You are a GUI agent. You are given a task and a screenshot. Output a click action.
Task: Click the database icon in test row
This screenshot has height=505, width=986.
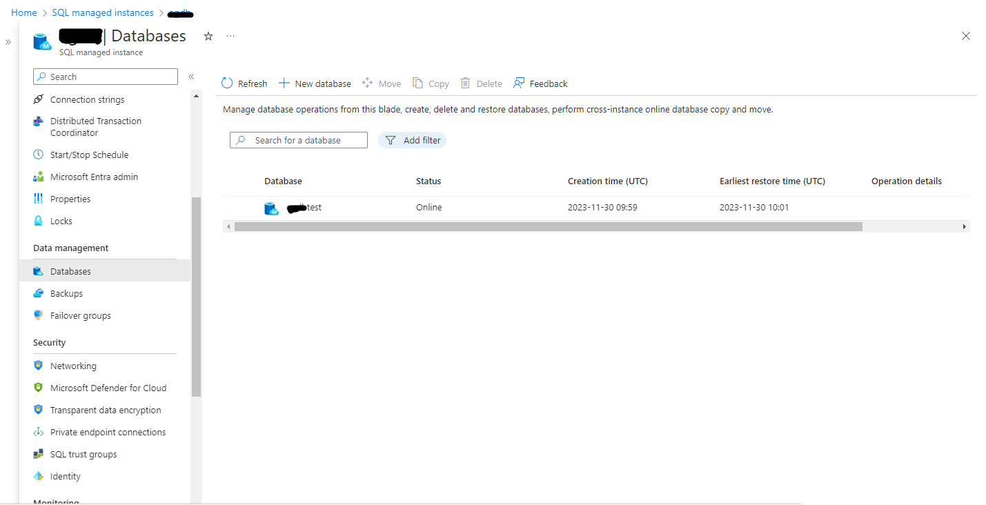coord(272,208)
